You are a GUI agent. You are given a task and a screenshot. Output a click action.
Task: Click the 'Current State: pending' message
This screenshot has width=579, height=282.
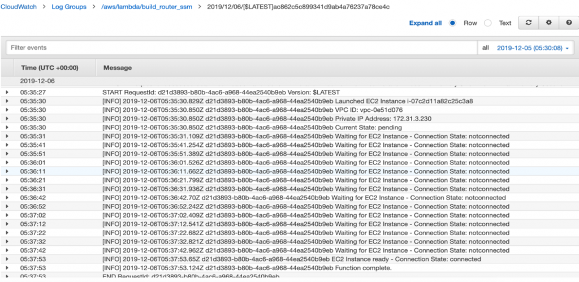(x=369, y=127)
